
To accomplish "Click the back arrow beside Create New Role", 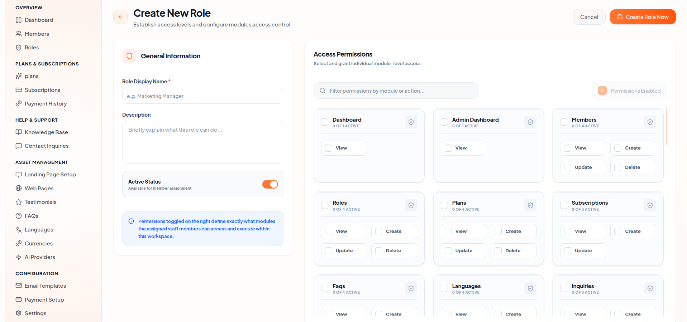I will (x=120, y=17).
